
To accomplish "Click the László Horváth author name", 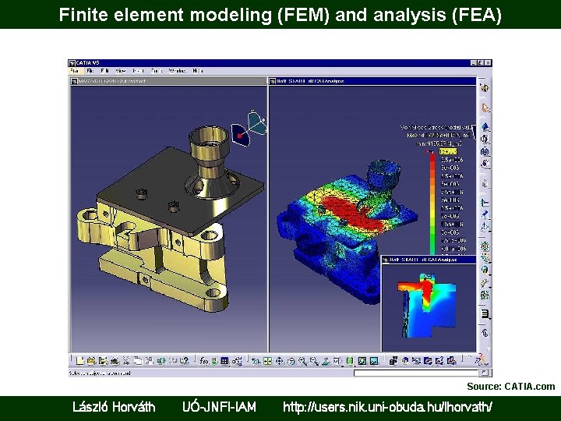I will point(114,407).
